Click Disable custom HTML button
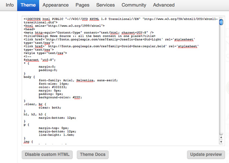229x163 pixels. point(47,154)
